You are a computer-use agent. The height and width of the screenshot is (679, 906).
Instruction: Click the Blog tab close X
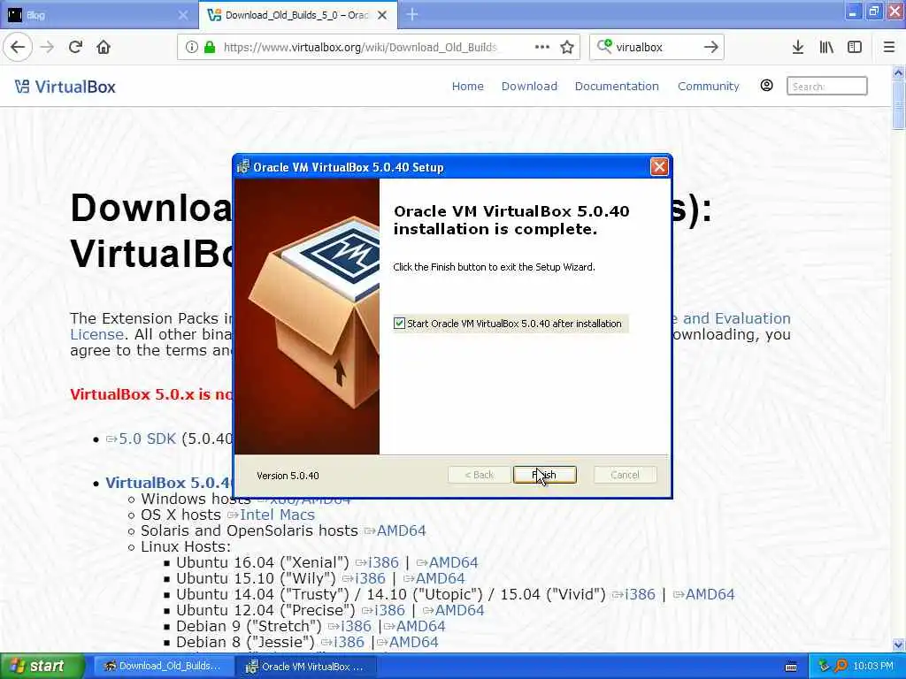(182, 15)
